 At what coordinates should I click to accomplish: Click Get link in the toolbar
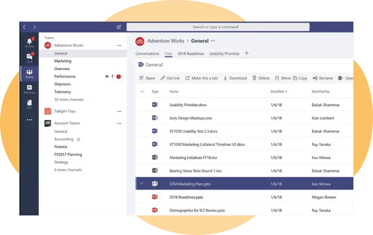click(170, 78)
